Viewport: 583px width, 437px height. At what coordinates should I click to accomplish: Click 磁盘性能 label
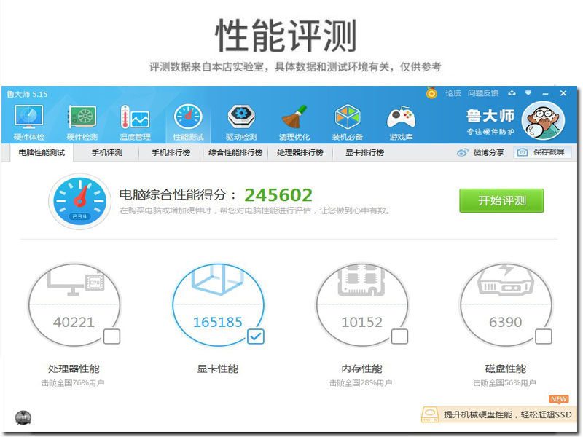point(505,369)
